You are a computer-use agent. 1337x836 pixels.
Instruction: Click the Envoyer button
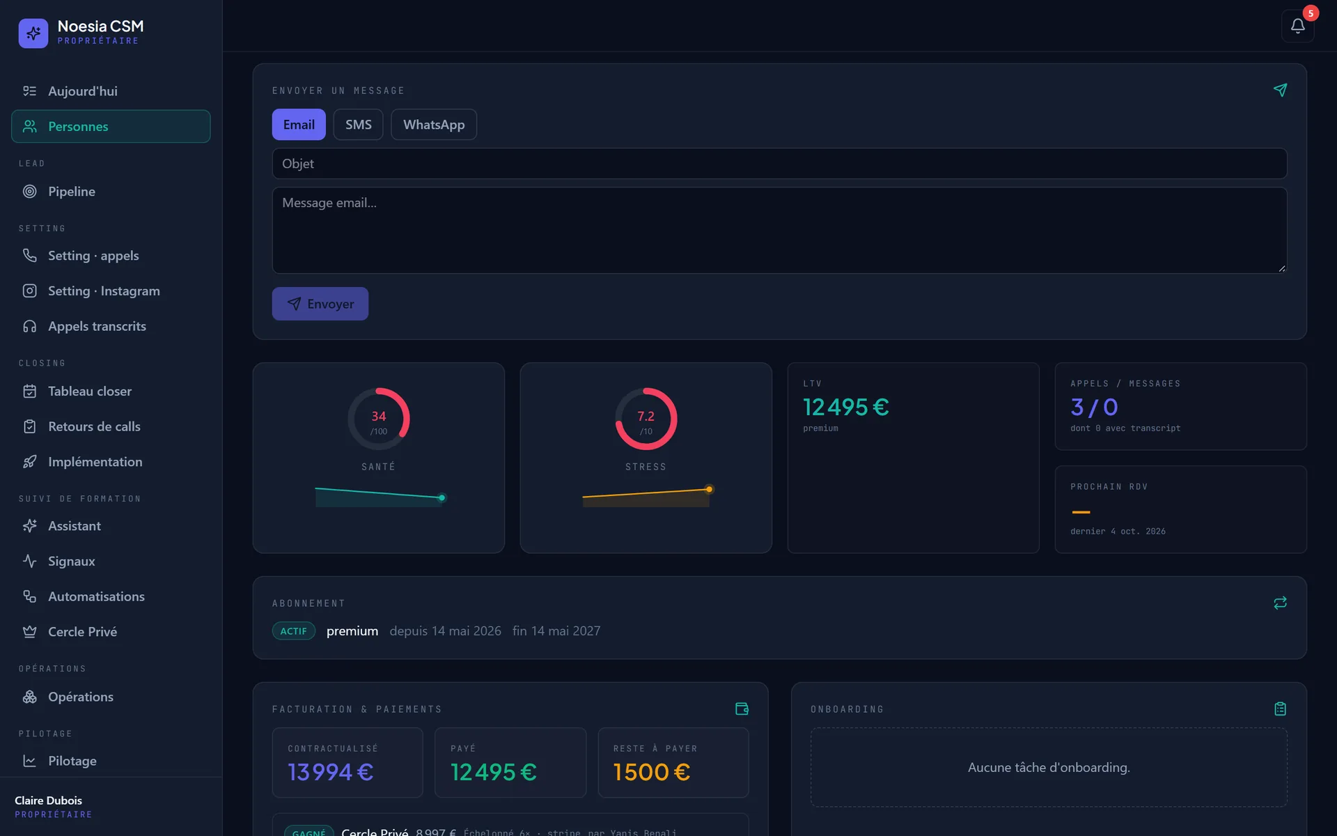click(320, 304)
